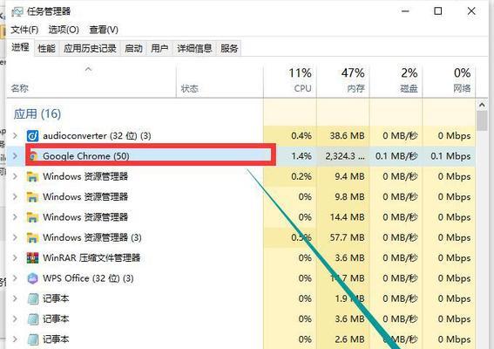Select the audioconverter (32 位) (3) row
This screenshot has width=494, height=349.
tap(241, 136)
